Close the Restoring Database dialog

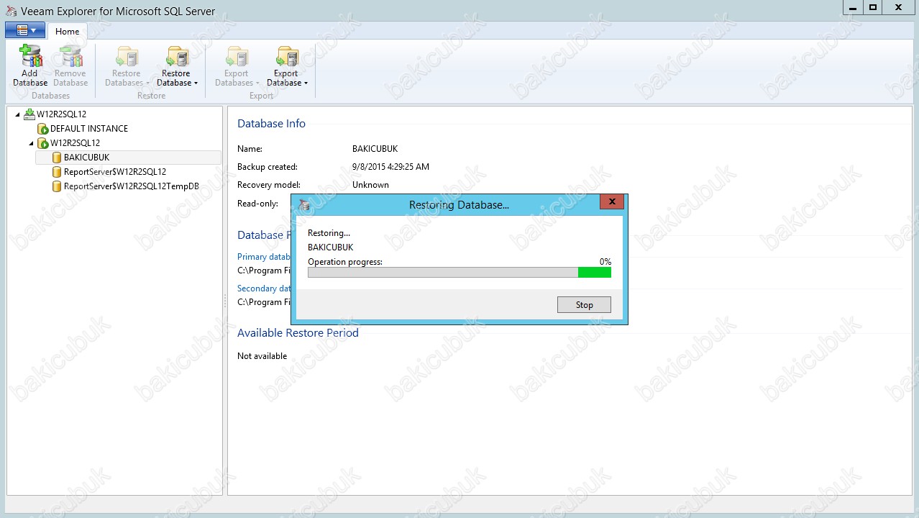click(612, 202)
